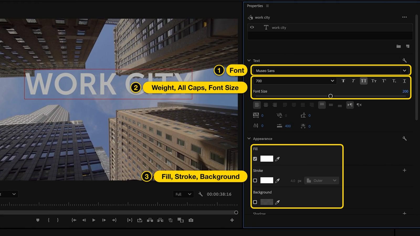Open the 700 font weight dropdown

click(294, 81)
